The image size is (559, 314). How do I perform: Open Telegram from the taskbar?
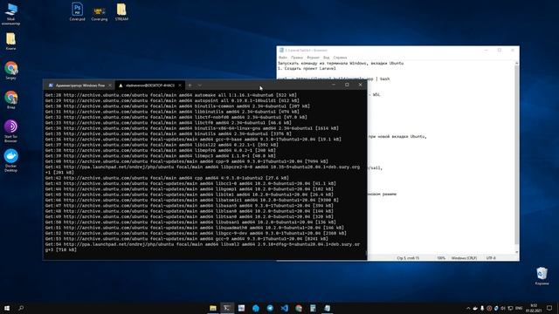270,308
